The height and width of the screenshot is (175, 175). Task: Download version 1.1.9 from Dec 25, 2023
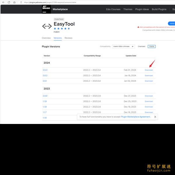(149, 101)
